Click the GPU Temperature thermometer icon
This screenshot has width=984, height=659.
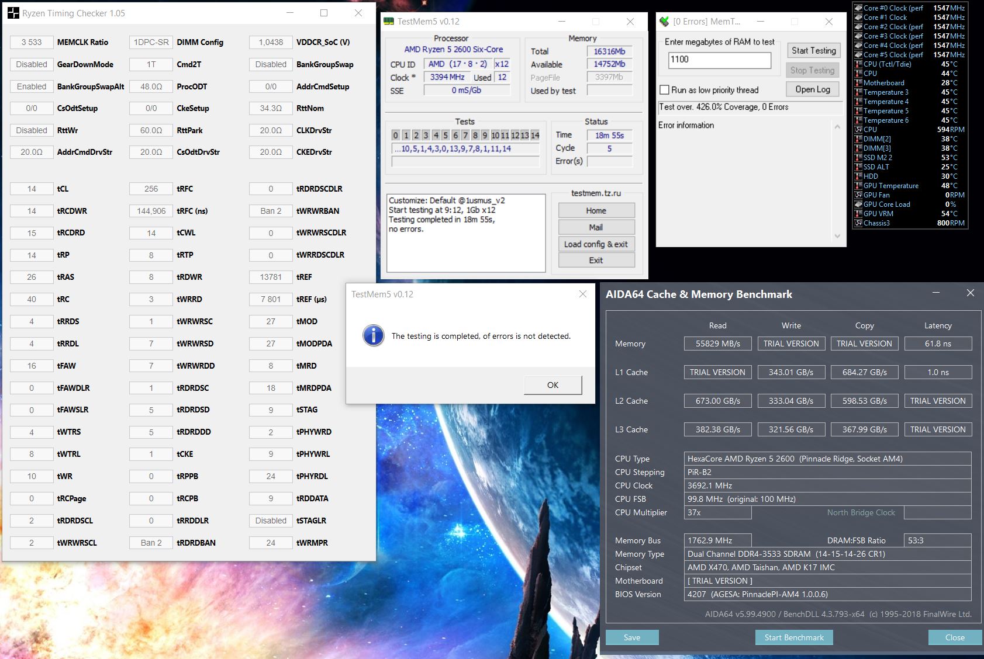857,185
